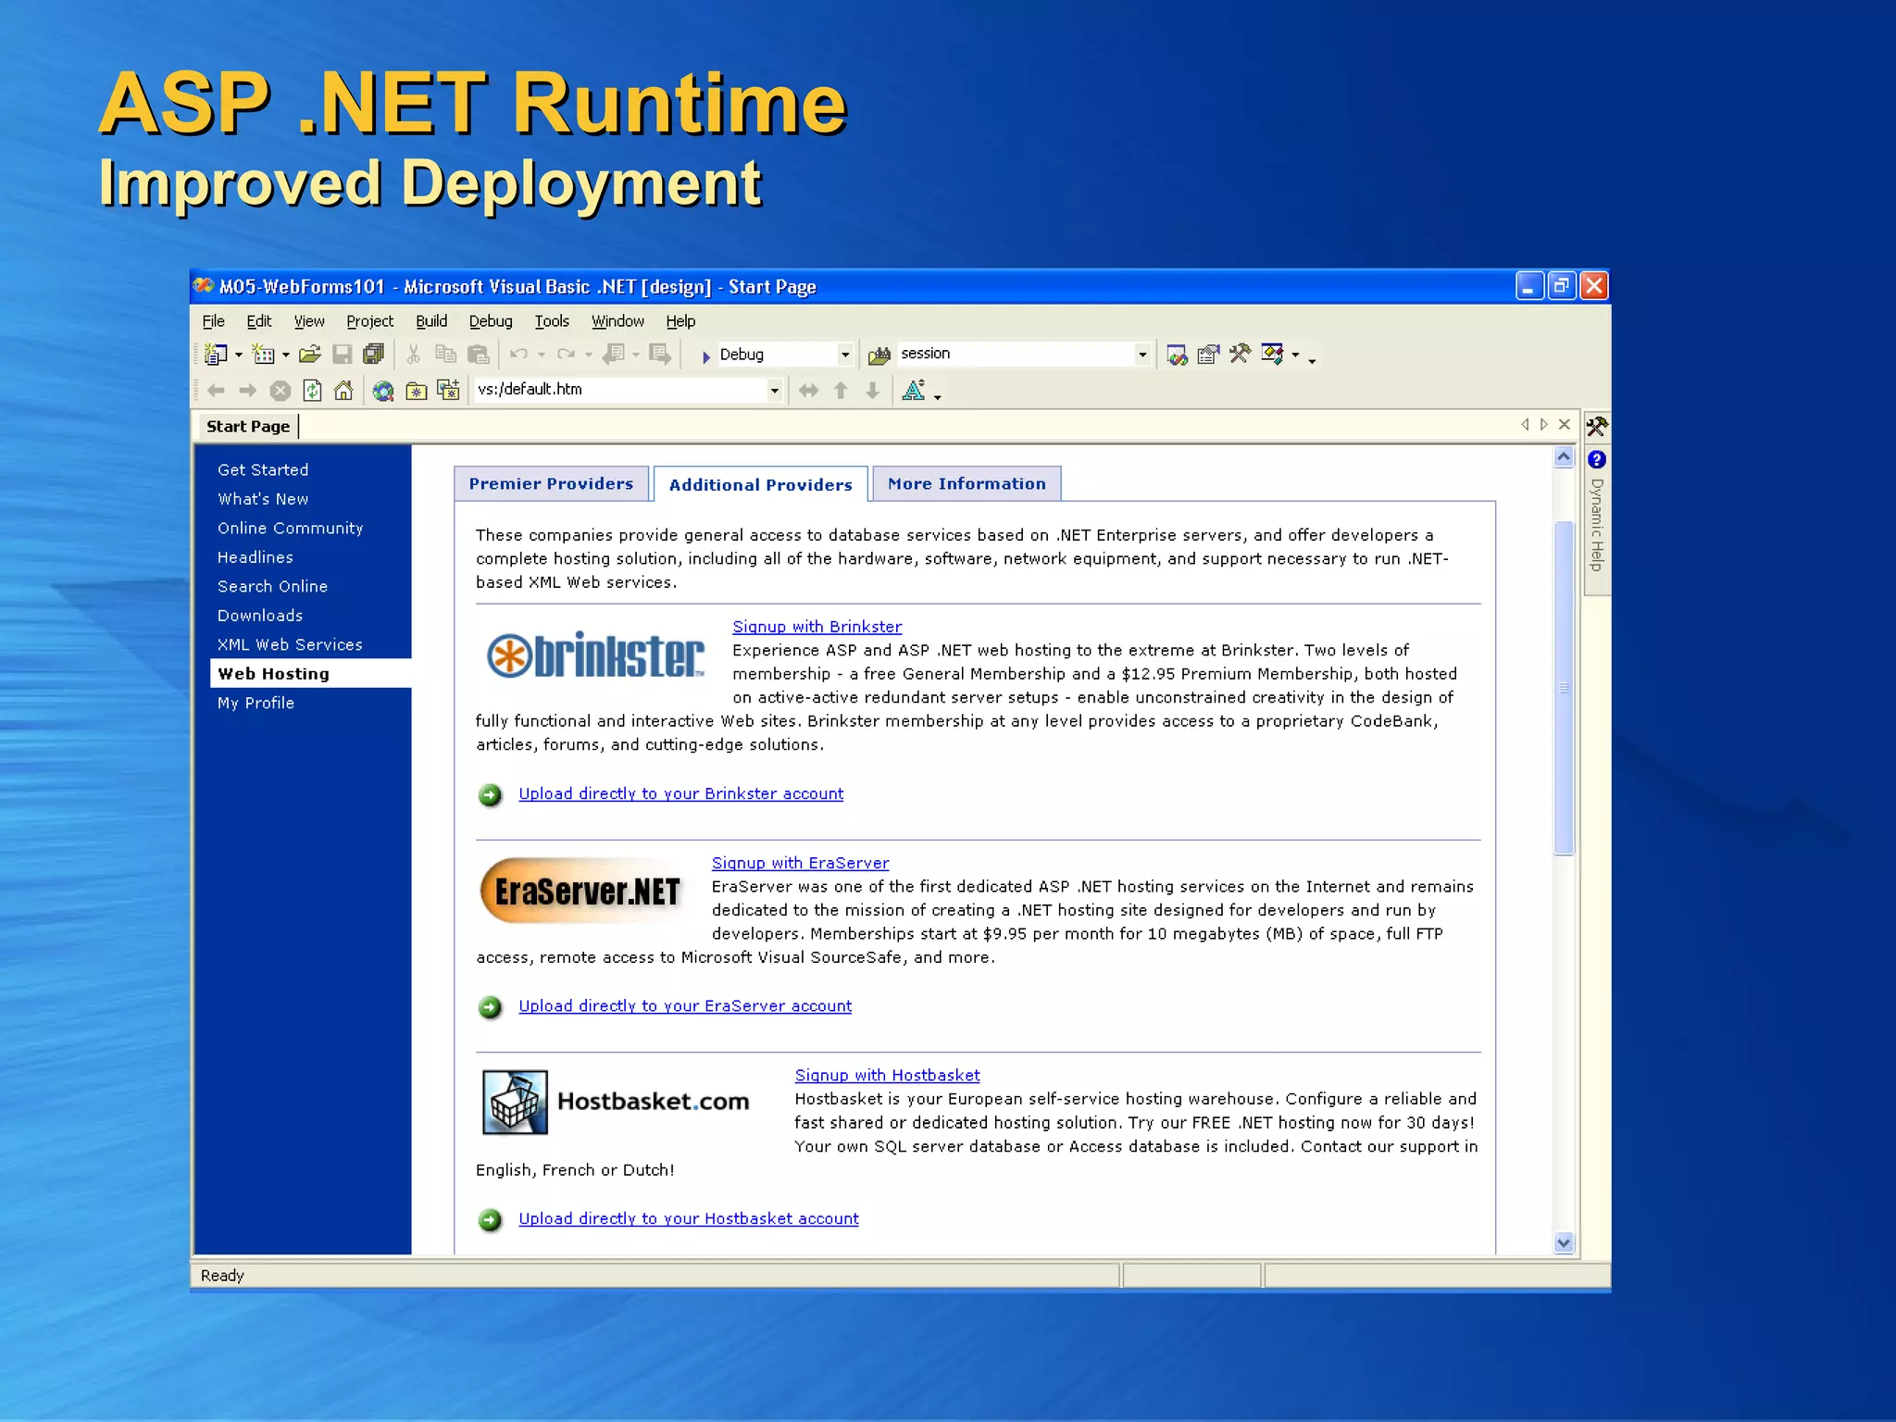Open the New Project dropdown arrow
This screenshot has height=1422, width=1896.
pos(238,355)
